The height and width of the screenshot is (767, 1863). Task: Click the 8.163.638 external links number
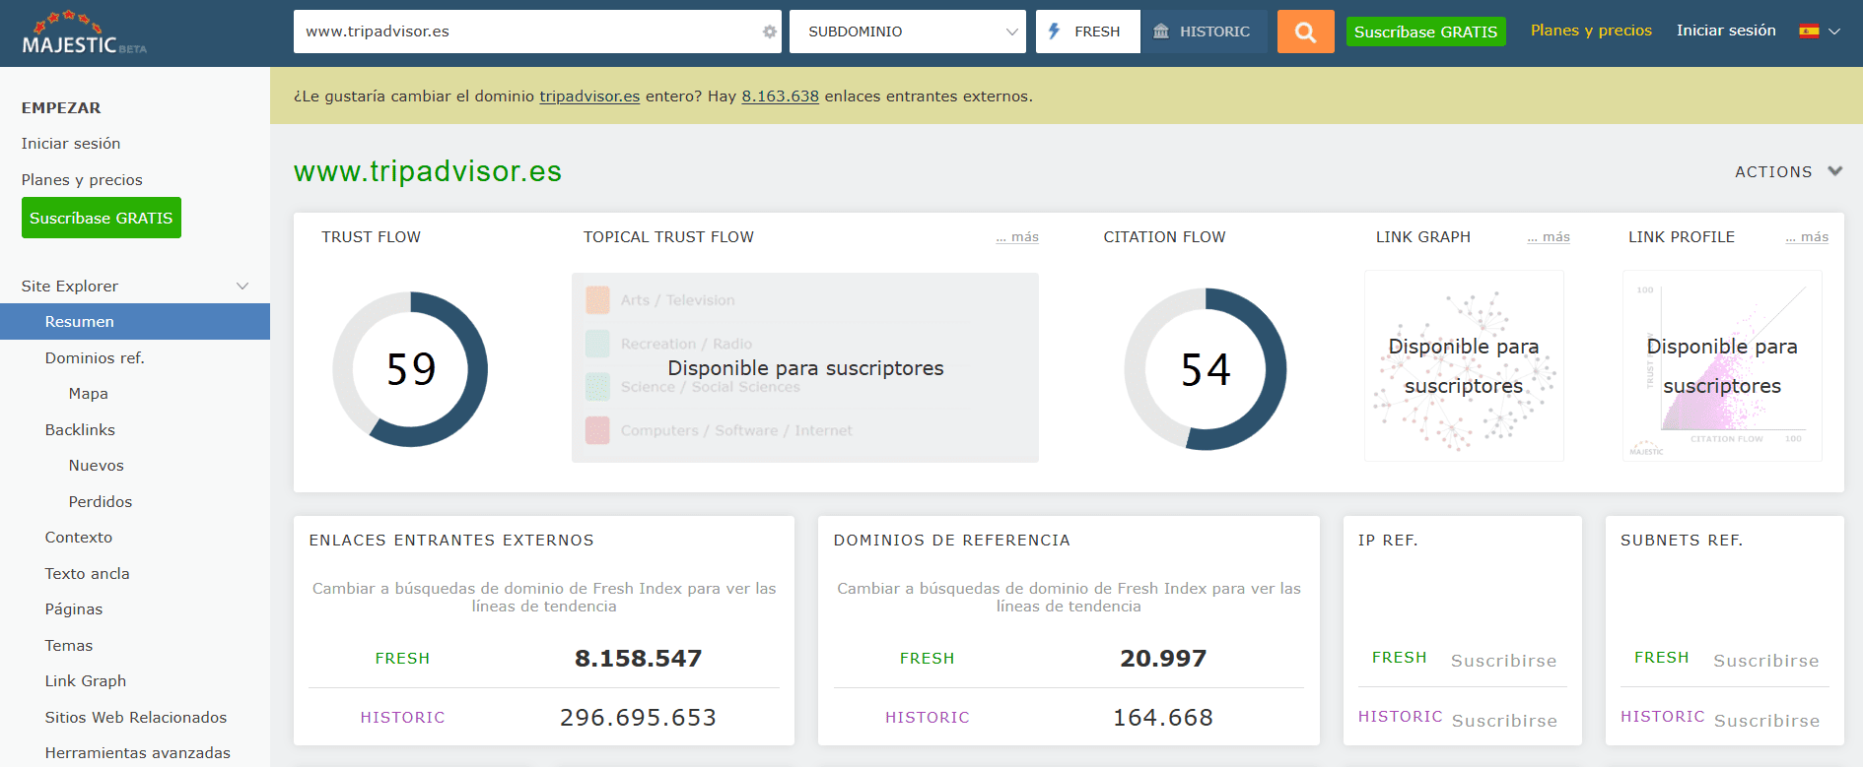coord(780,96)
